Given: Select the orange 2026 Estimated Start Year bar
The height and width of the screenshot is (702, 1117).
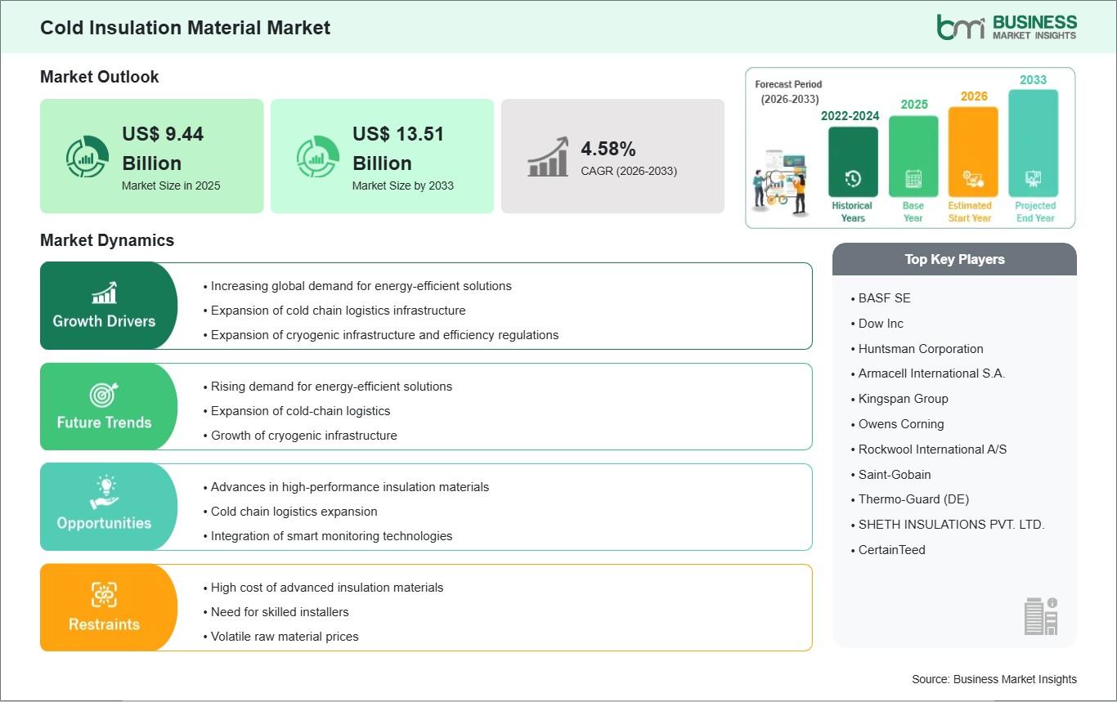Looking at the screenshot, I should click(x=972, y=152).
